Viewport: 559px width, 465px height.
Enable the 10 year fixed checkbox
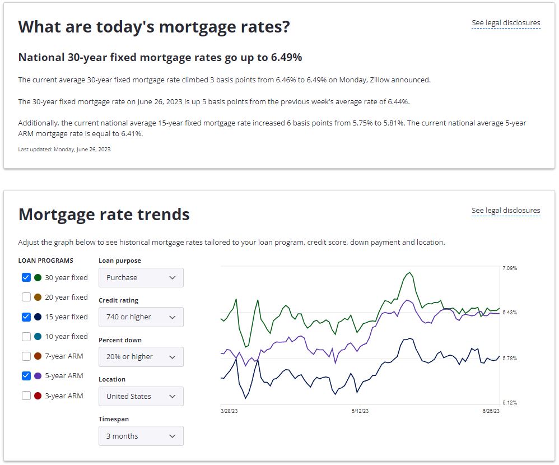[x=26, y=337]
